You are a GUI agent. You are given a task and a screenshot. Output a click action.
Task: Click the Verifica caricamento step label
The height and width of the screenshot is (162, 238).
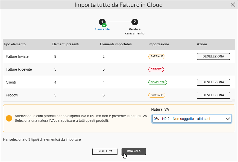coord(135,31)
